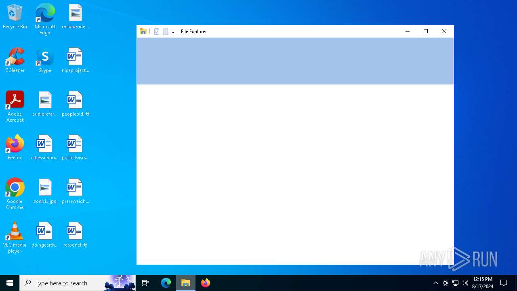Open Firefox desktop shortcut
Screen dimensions: 517x291
(x=15, y=148)
